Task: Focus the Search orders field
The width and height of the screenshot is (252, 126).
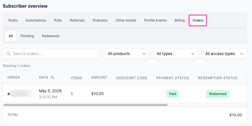Action: 51,54
